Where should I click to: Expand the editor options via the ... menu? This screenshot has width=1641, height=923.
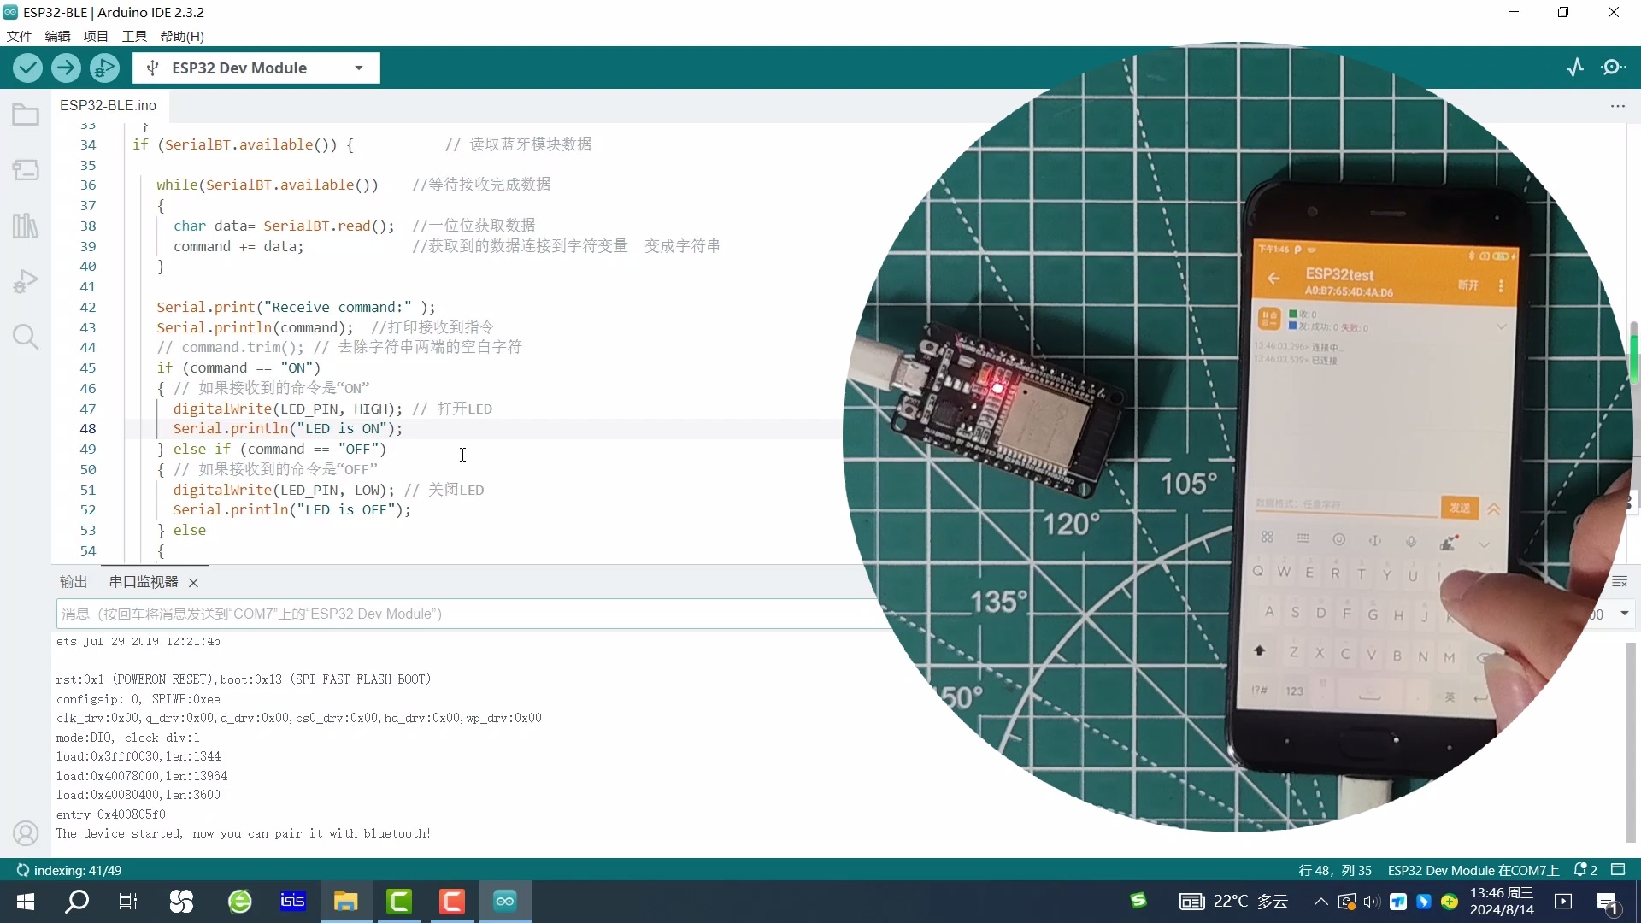click(1617, 105)
